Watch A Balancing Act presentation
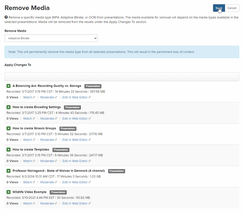Viewport: 244px width, 215px height. pyautogui.click(x=29, y=97)
